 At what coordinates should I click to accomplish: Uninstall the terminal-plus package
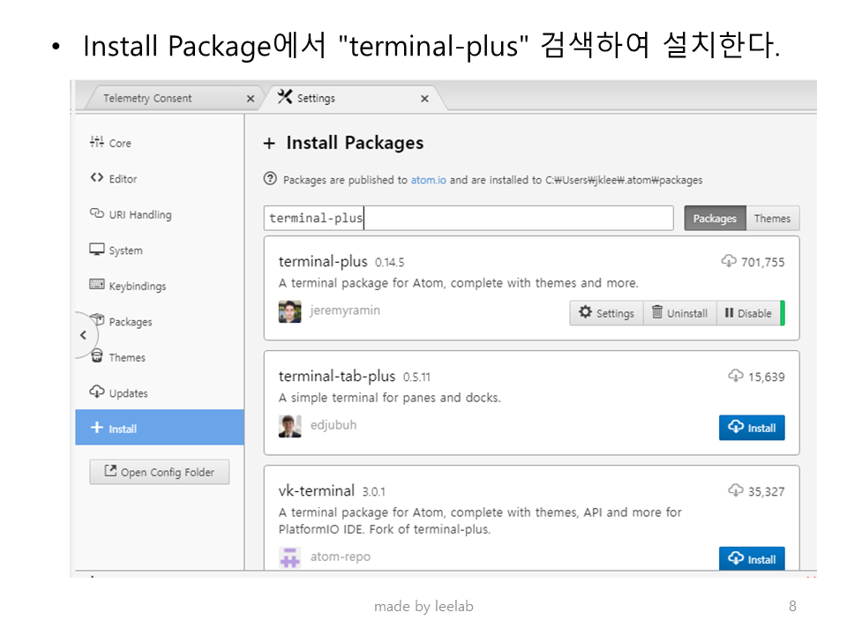click(x=679, y=313)
